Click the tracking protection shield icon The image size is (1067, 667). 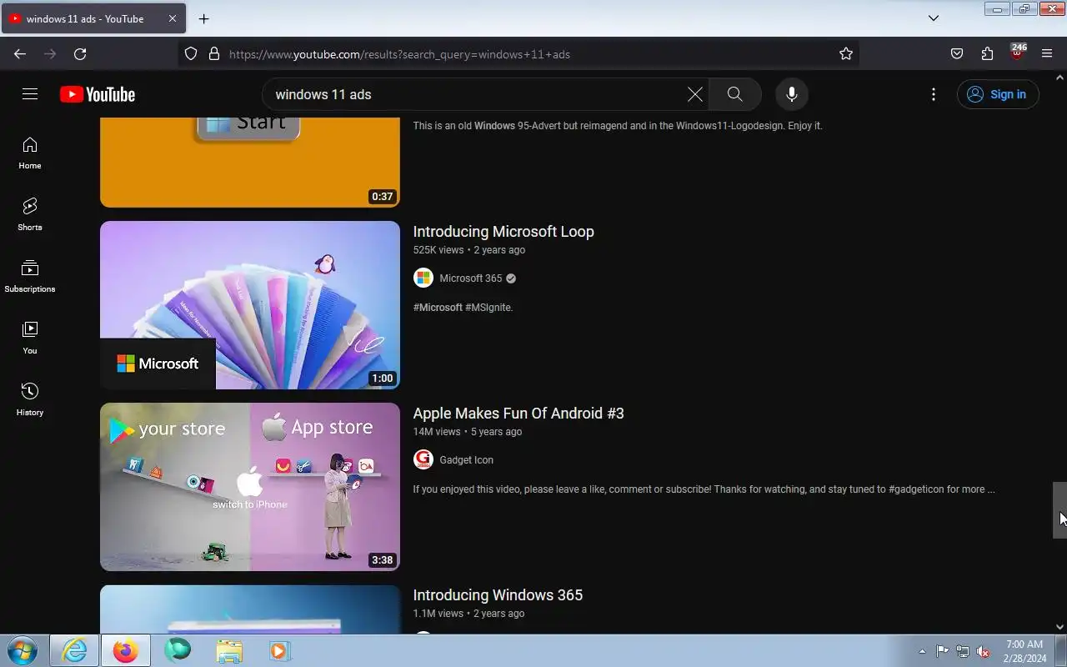tap(191, 54)
